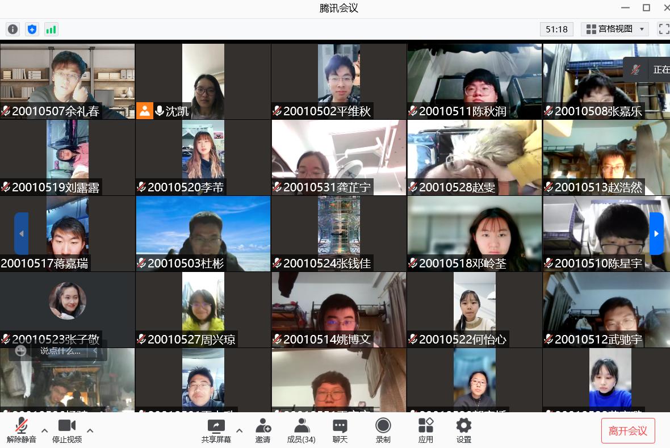Open the meeting info icon

click(12, 30)
